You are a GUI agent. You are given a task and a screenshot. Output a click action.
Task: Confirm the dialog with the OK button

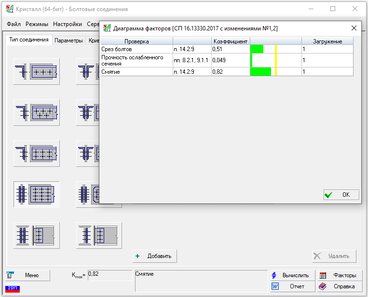pos(341,195)
